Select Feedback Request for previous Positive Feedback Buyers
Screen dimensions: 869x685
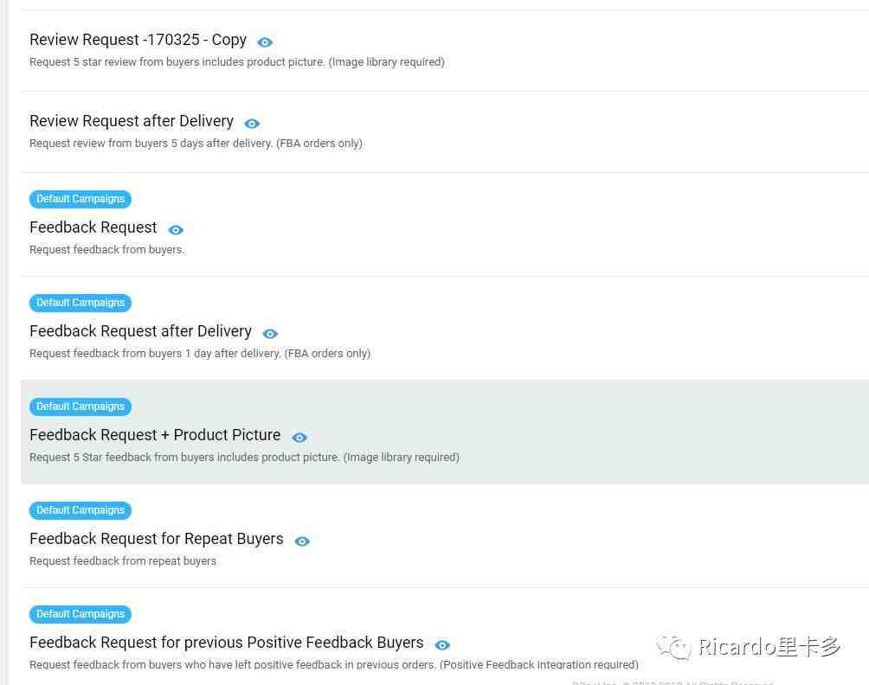pyautogui.click(x=226, y=643)
